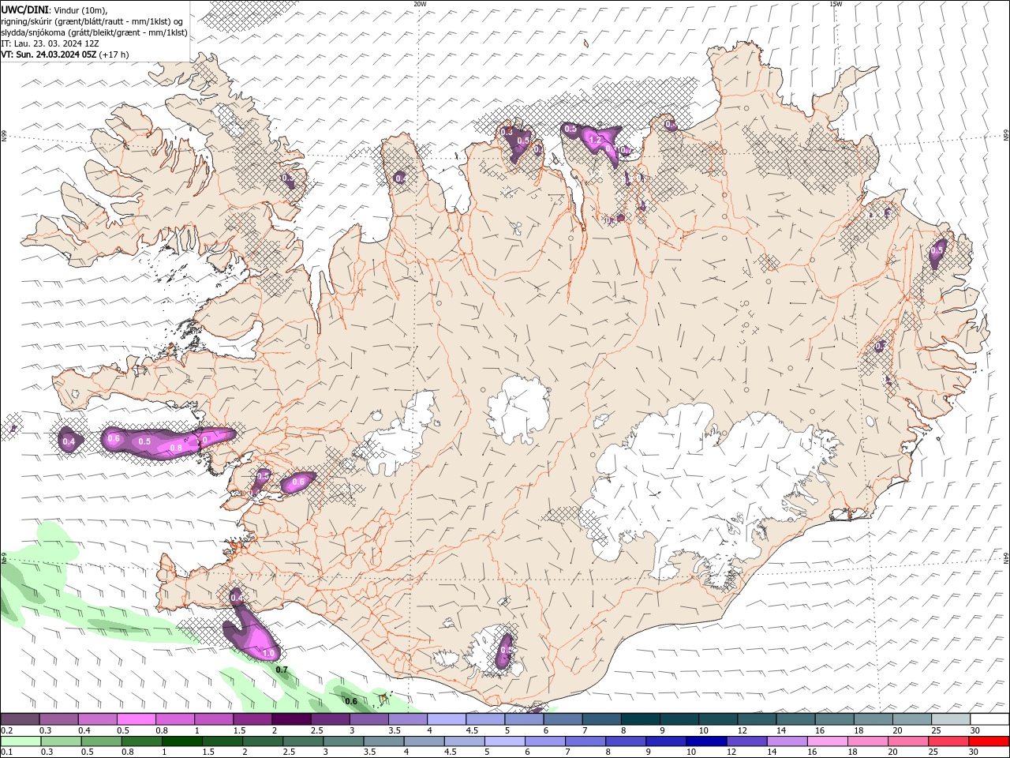Click the 'VT: Sun. 24.03.2024 05Z (+17 h)' line
The height and width of the screenshot is (758, 1010).
coord(65,54)
